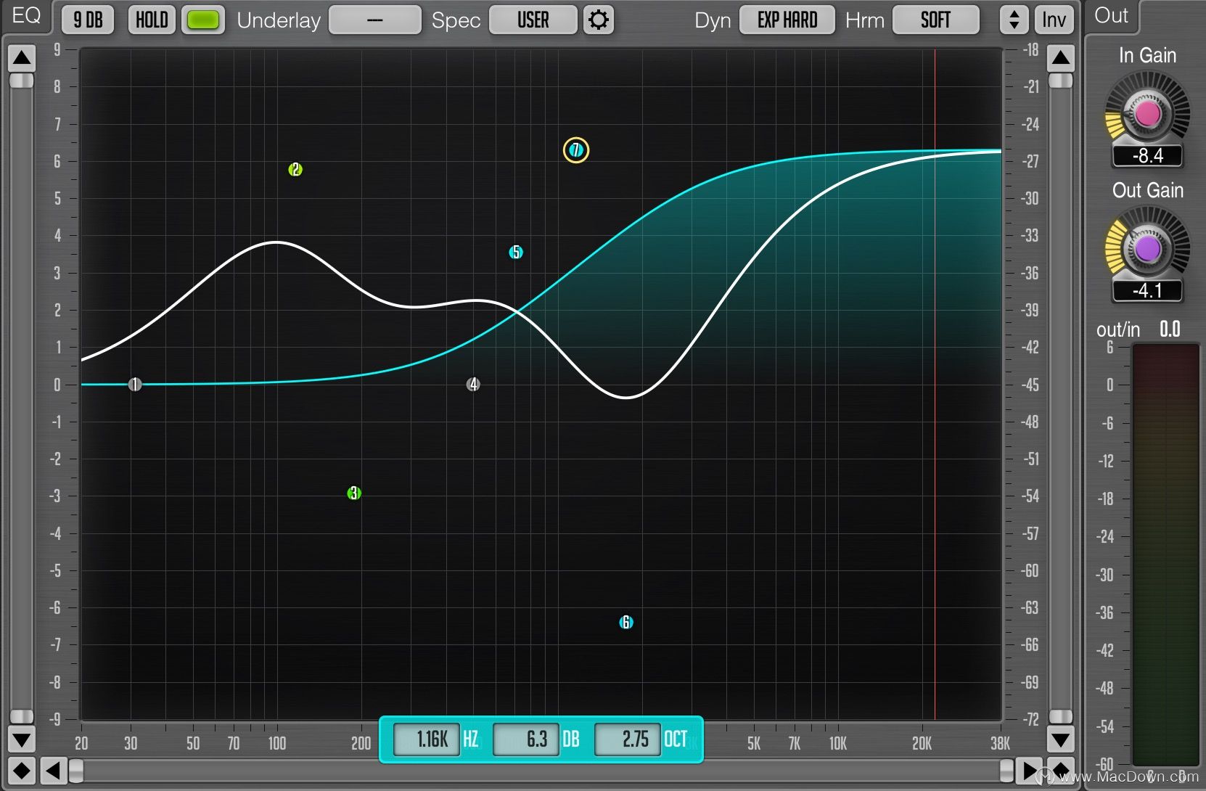Click the 2.75 OCT bandwidth field

tap(628, 739)
